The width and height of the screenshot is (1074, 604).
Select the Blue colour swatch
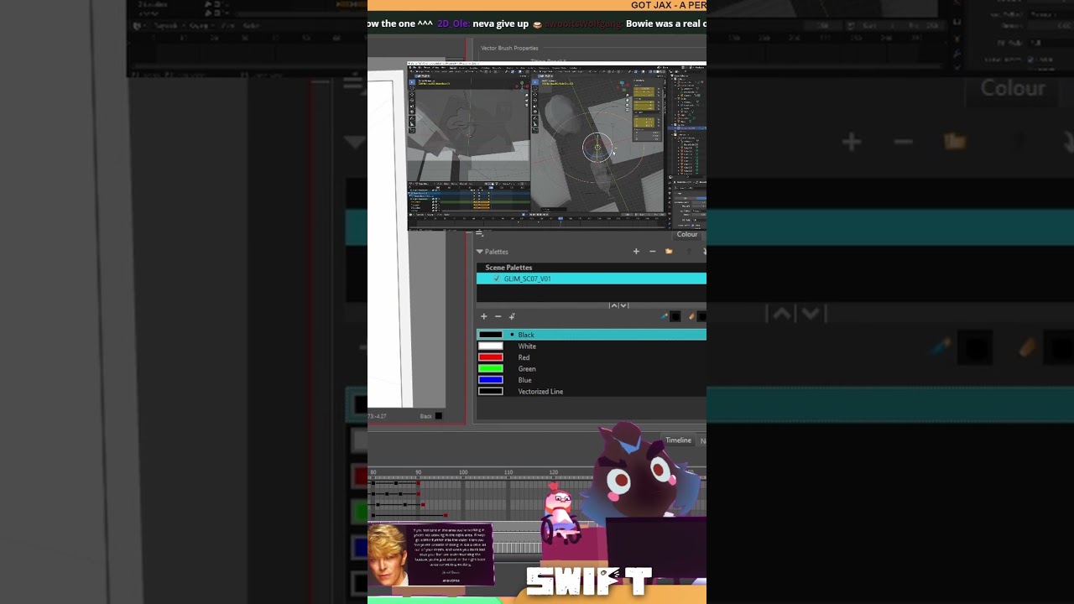pos(491,380)
